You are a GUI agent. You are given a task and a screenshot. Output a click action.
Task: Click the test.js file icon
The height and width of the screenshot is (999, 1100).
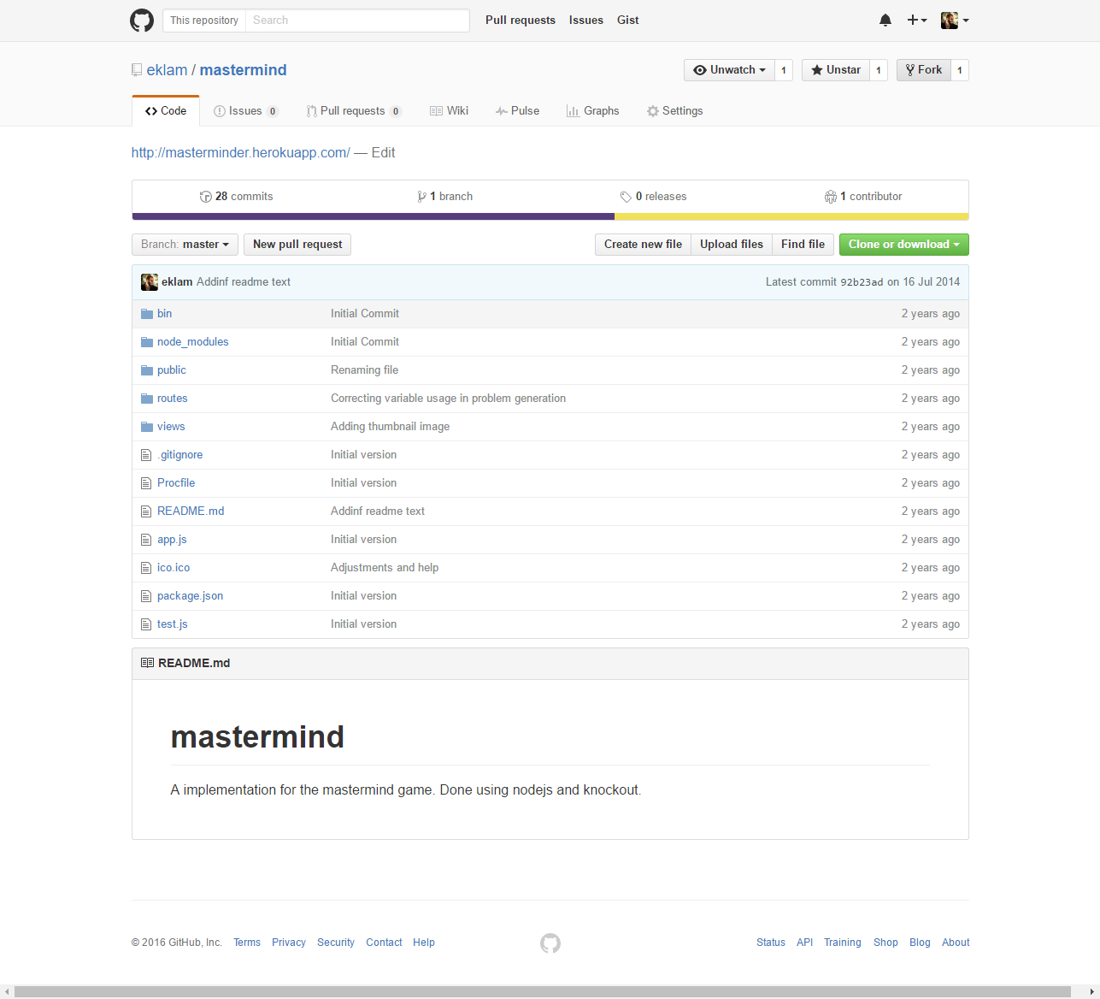pos(146,624)
